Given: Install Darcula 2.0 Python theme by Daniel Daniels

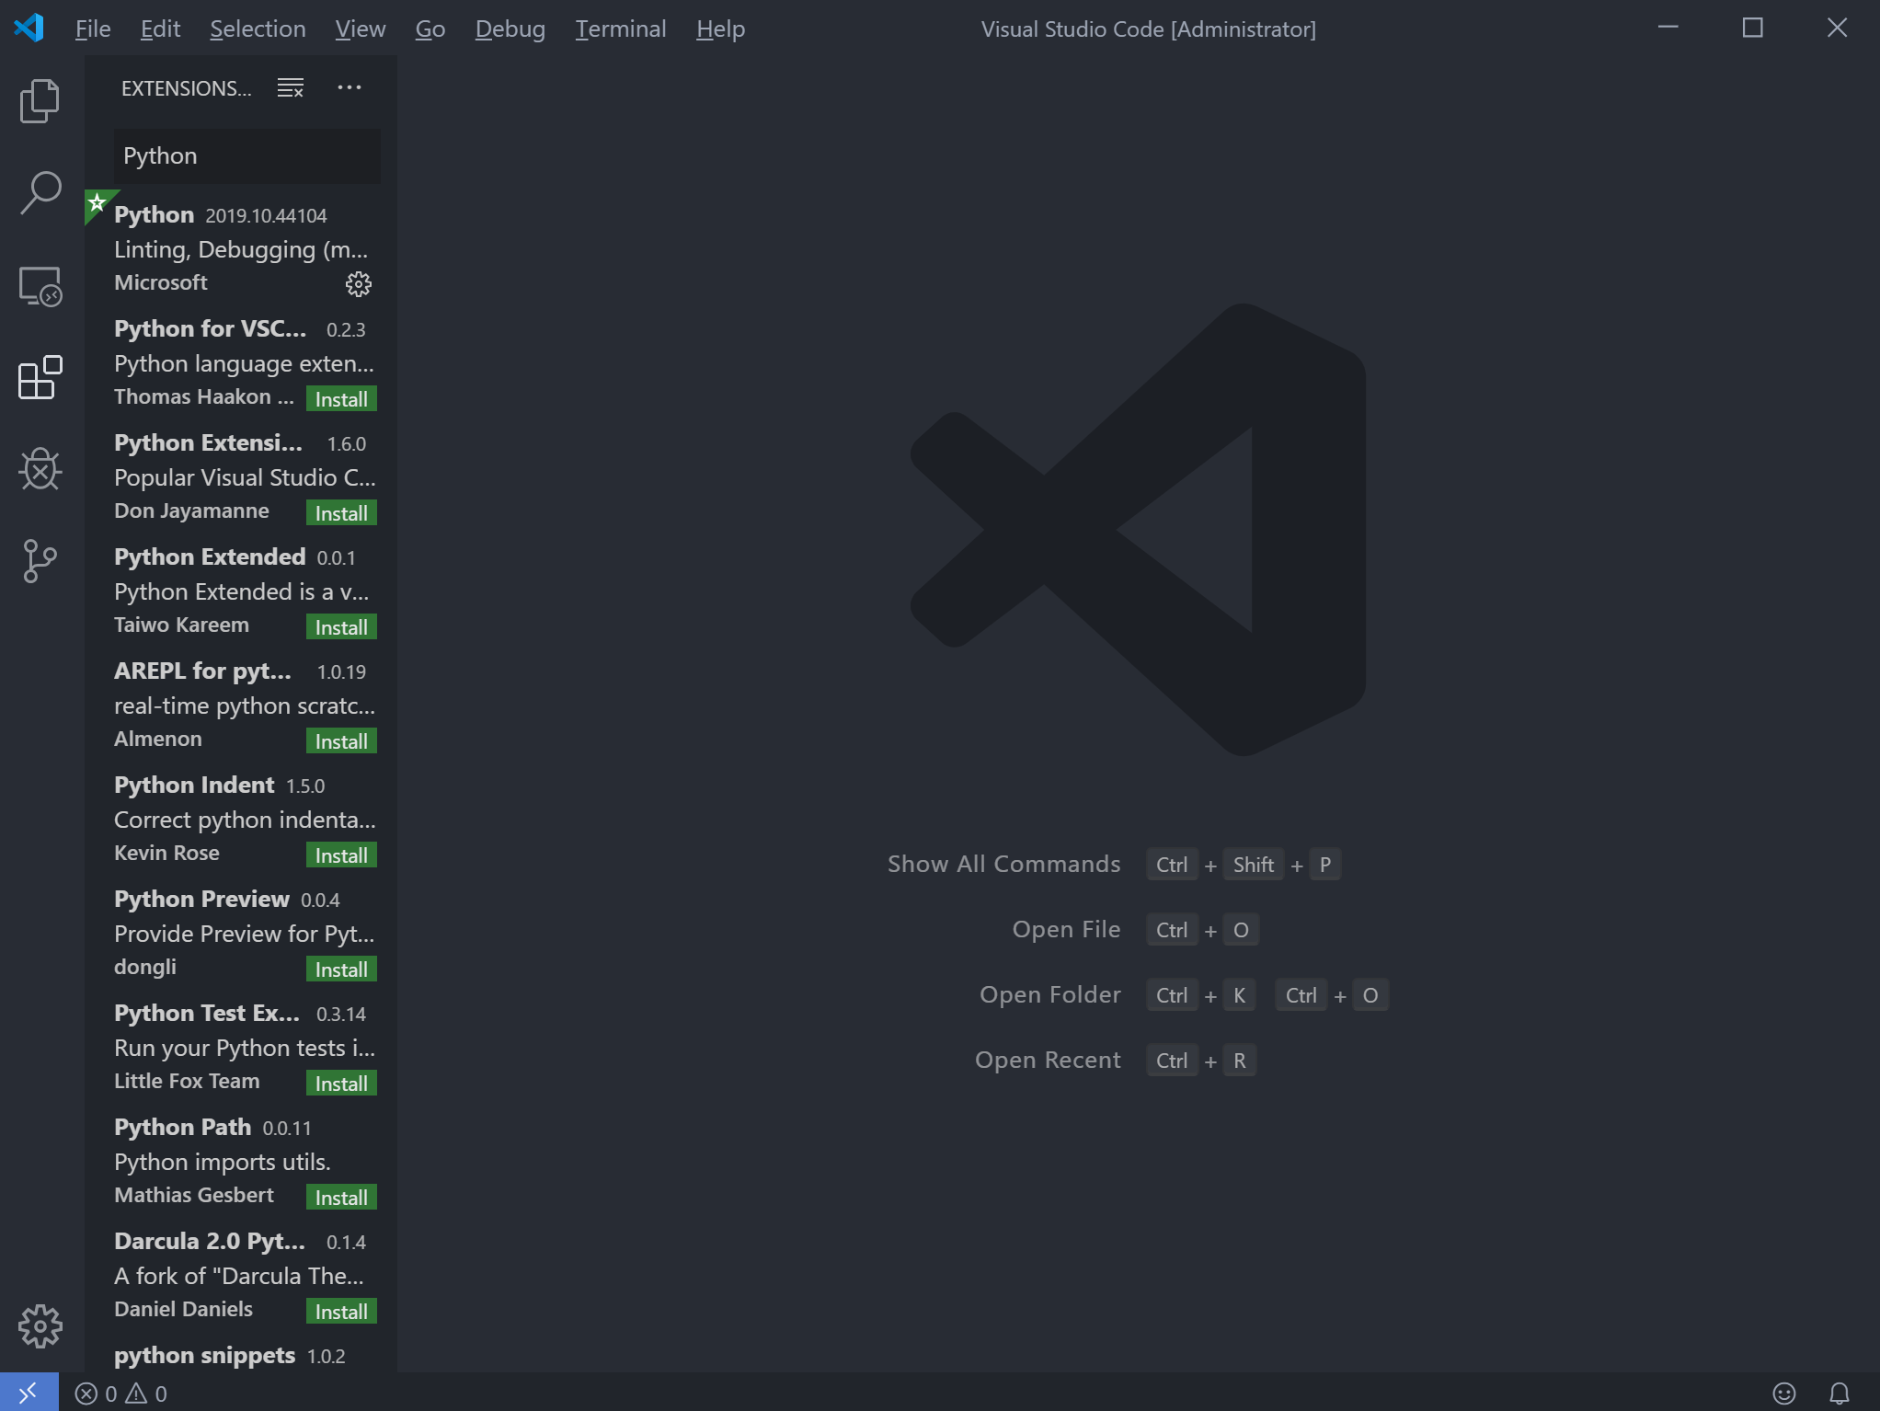Looking at the screenshot, I should click(x=341, y=1312).
